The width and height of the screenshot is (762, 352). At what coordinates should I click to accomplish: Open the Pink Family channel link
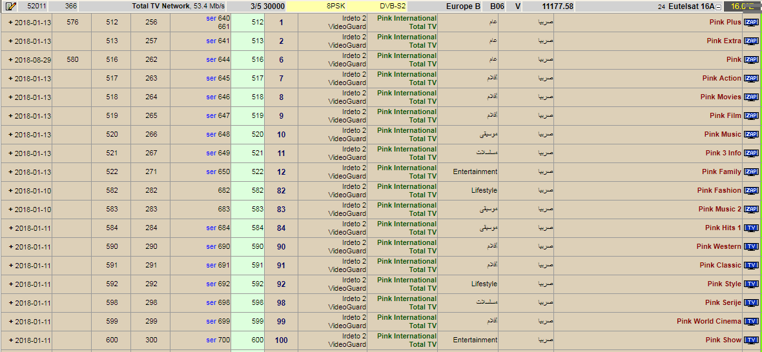pos(722,172)
